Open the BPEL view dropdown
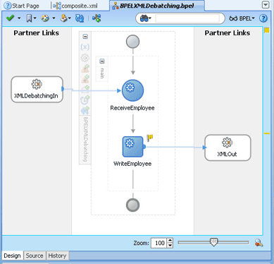This screenshot has height=264, width=274. (x=242, y=18)
